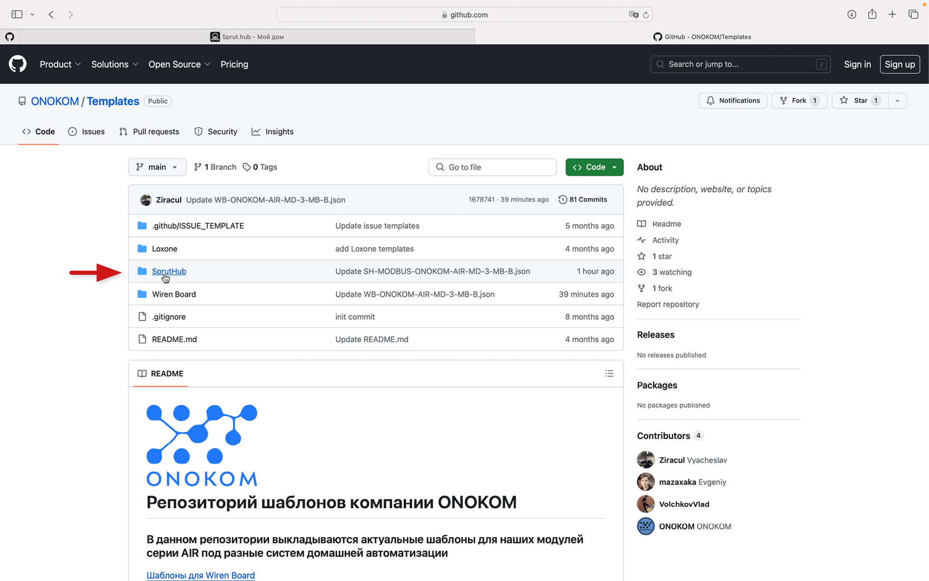Switch to the Issues tab
929x581 pixels.
pyautogui.click(x=87, y=132)
